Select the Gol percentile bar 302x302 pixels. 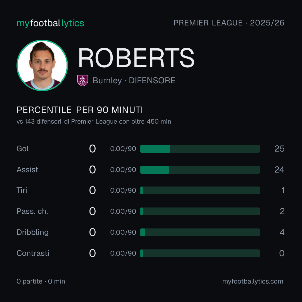(200, 149)
